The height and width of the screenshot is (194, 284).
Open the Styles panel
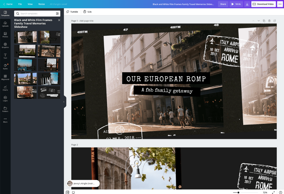coord(5,67)
